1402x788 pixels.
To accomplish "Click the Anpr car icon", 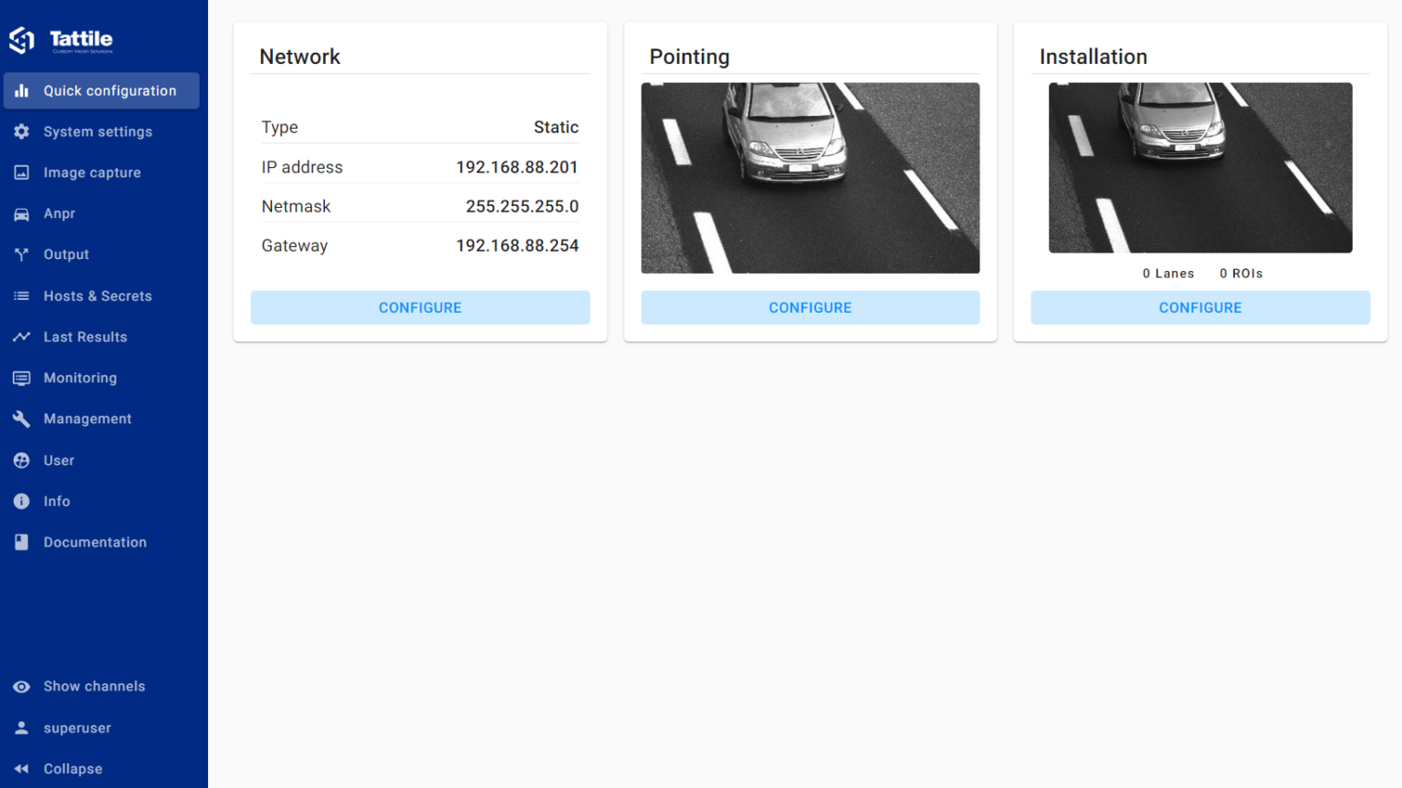I will tap(22, 213).
